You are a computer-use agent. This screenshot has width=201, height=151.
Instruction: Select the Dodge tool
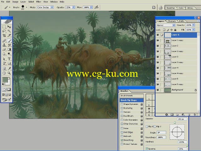9,54
